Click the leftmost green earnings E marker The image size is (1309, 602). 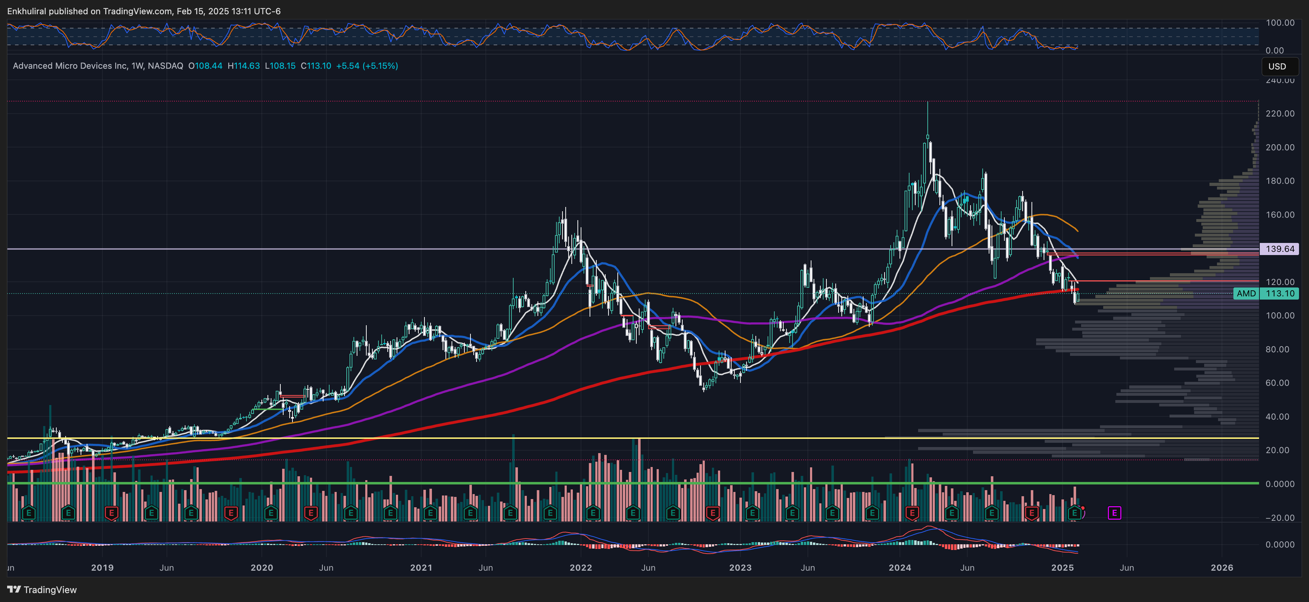[x=29, y=513]
